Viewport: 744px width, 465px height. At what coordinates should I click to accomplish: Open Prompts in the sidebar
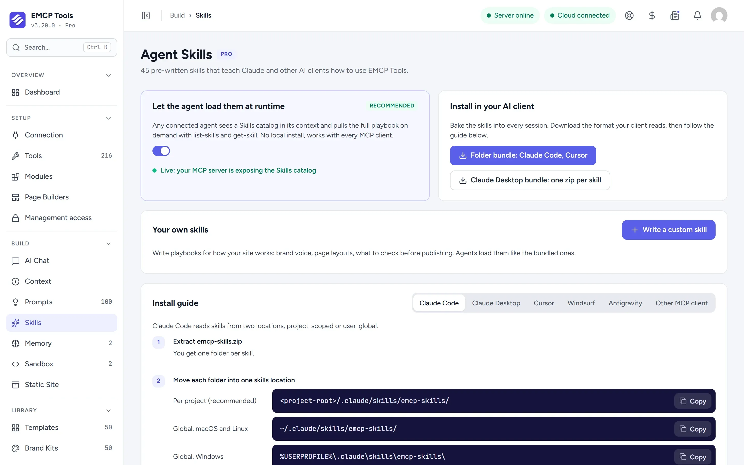click(61, 302)
